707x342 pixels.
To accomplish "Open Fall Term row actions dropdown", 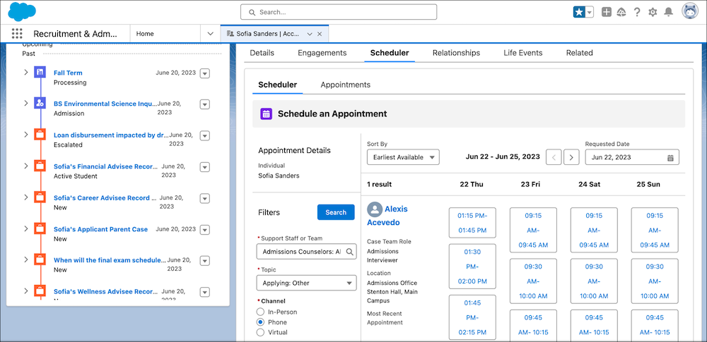I will (205, 73).
